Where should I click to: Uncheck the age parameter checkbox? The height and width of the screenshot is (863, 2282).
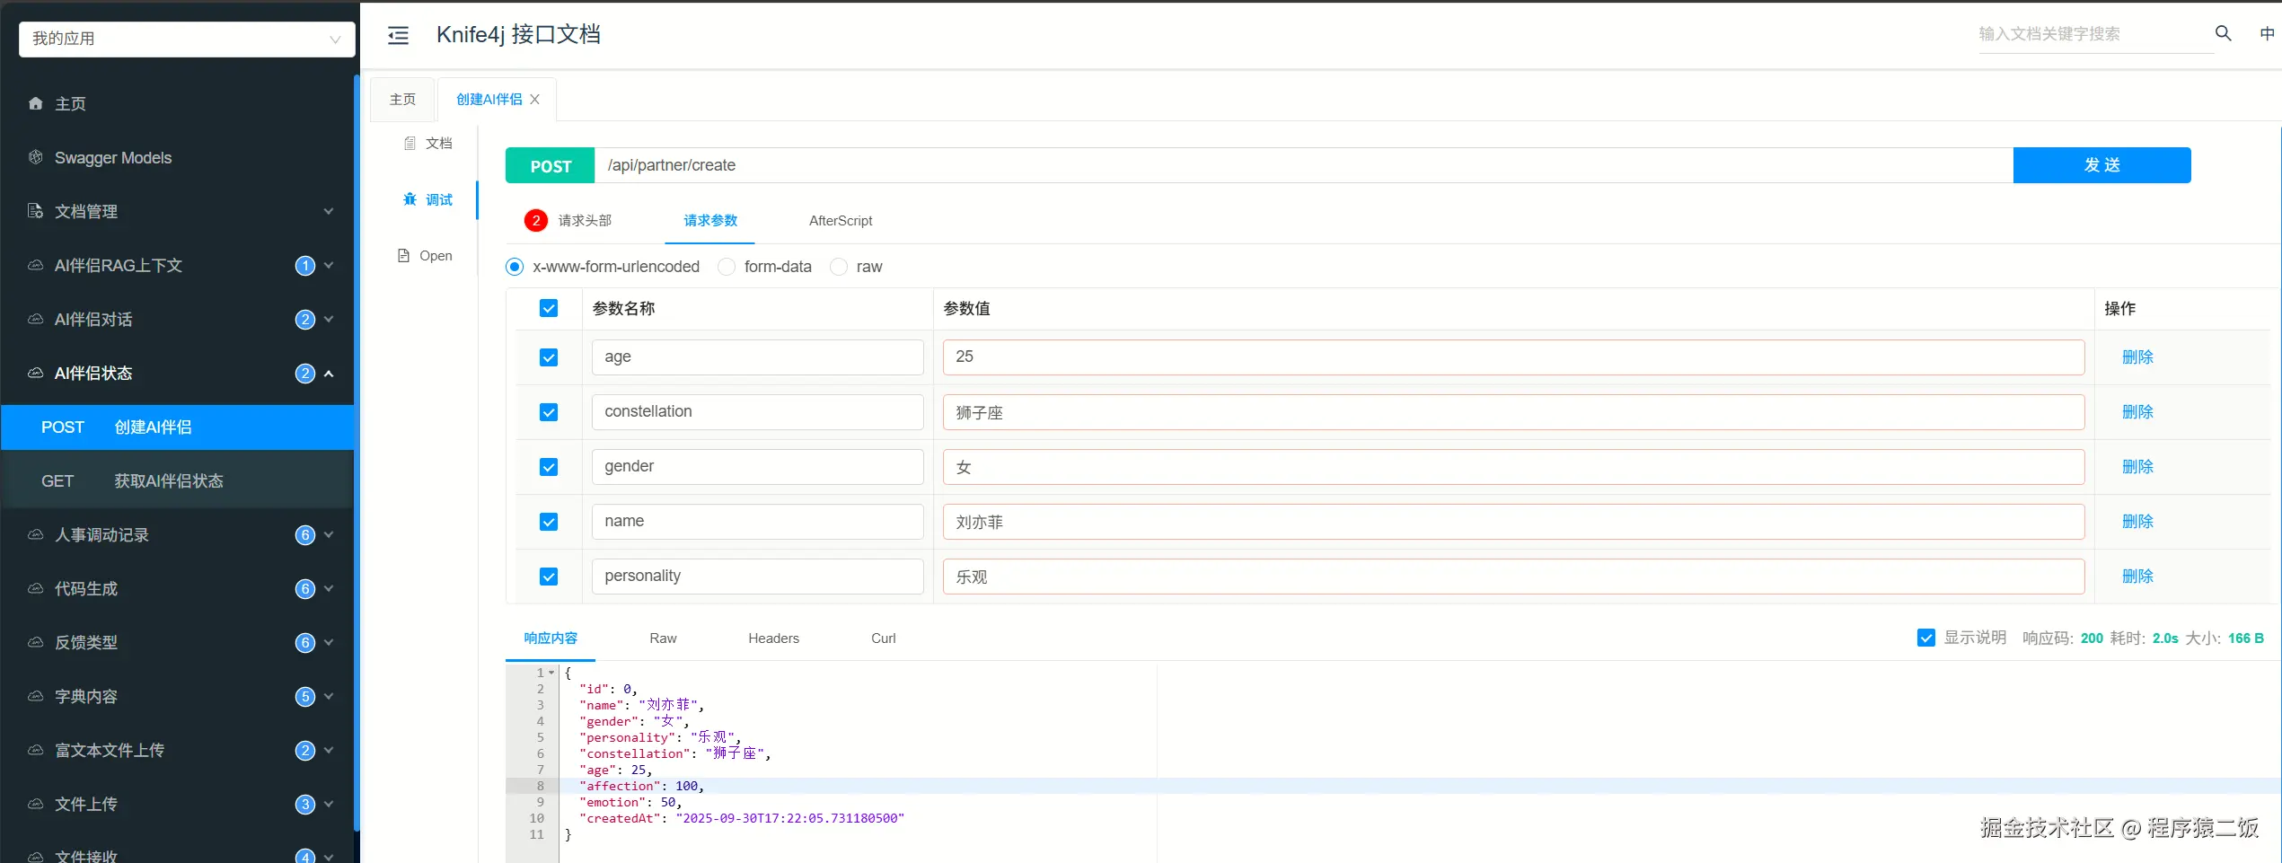coord(549,357)
